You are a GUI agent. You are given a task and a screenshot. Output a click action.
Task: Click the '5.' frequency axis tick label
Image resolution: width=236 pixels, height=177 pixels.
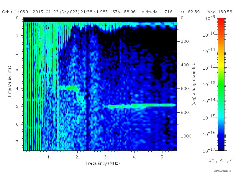[x=163, y=157]
